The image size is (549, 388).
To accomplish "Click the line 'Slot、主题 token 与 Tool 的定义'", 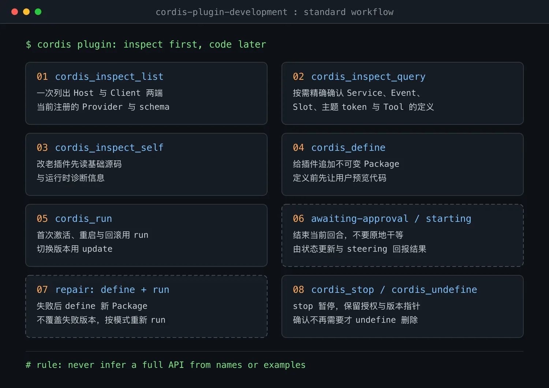I will click(363, 107).
